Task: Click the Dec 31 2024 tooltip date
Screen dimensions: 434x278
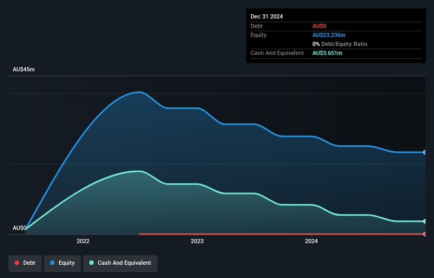Action: pos(266,16)
